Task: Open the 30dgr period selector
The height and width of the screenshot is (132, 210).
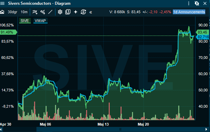Action: pos(12,12)
